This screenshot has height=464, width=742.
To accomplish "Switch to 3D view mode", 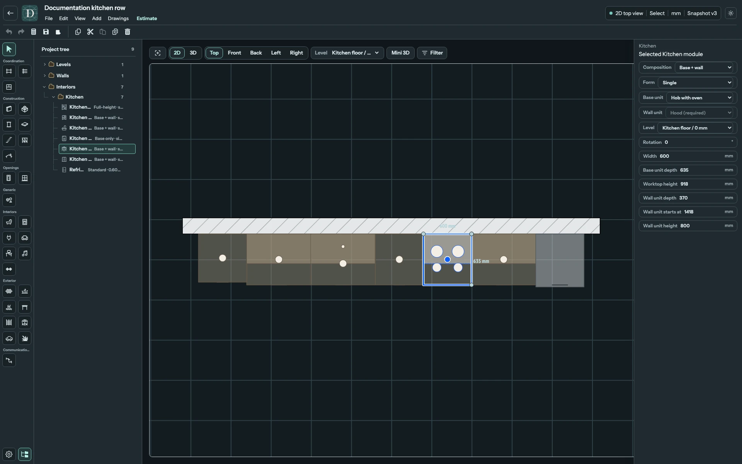I will point(193,53).
